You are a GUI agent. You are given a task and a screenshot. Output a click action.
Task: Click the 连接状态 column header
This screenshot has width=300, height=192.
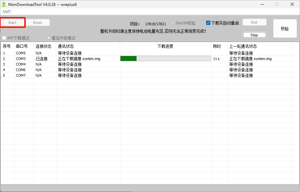coord(43,47)
